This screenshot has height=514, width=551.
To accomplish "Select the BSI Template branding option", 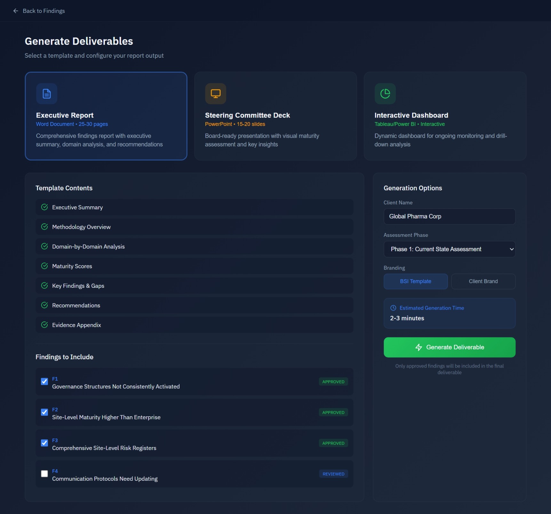I will point(415,281).
